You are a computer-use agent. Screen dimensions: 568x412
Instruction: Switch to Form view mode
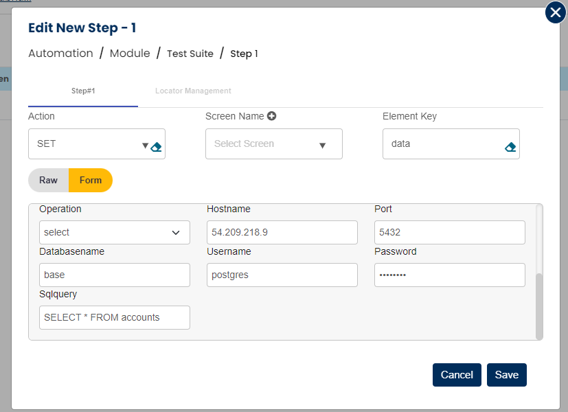[x=91, y=180]
